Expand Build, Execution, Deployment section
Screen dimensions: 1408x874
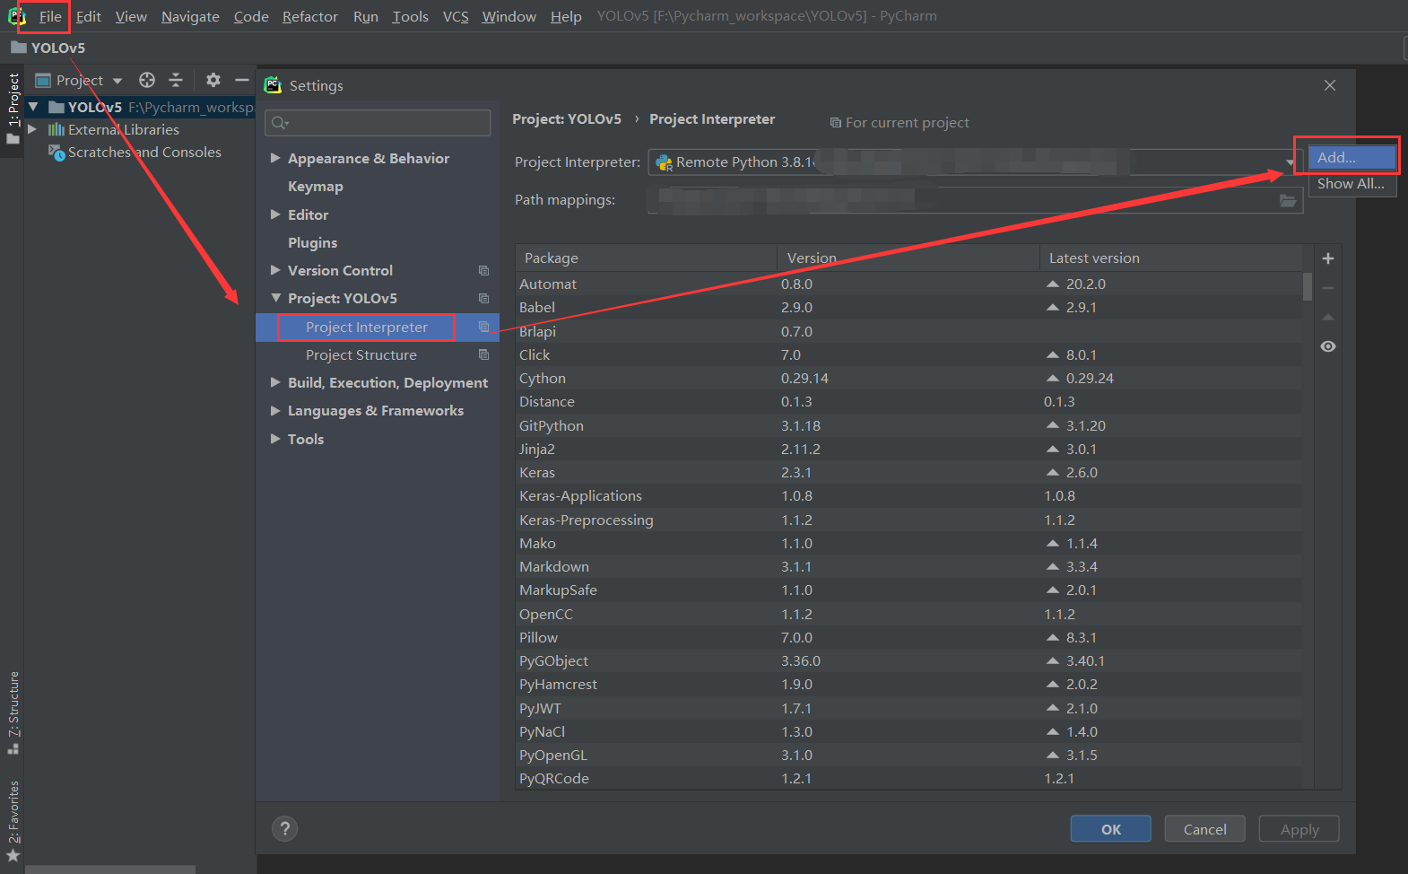pyautogui.click(x=275, y=382)
